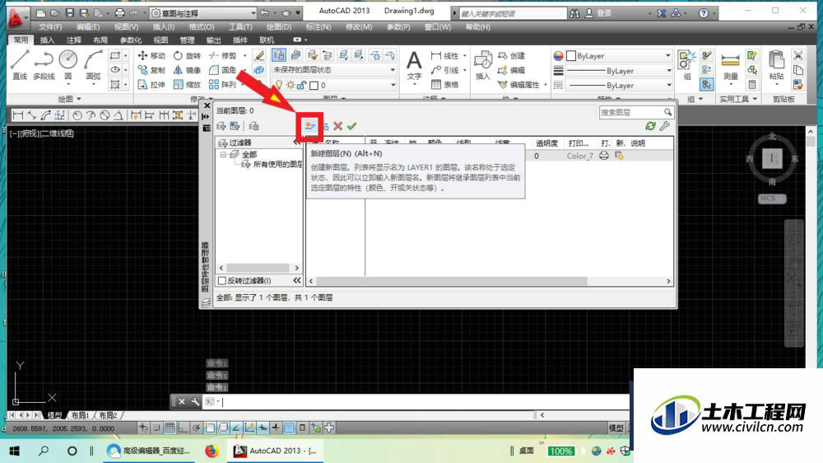Open the 修改(M) menu

click(x=359, y=27)
